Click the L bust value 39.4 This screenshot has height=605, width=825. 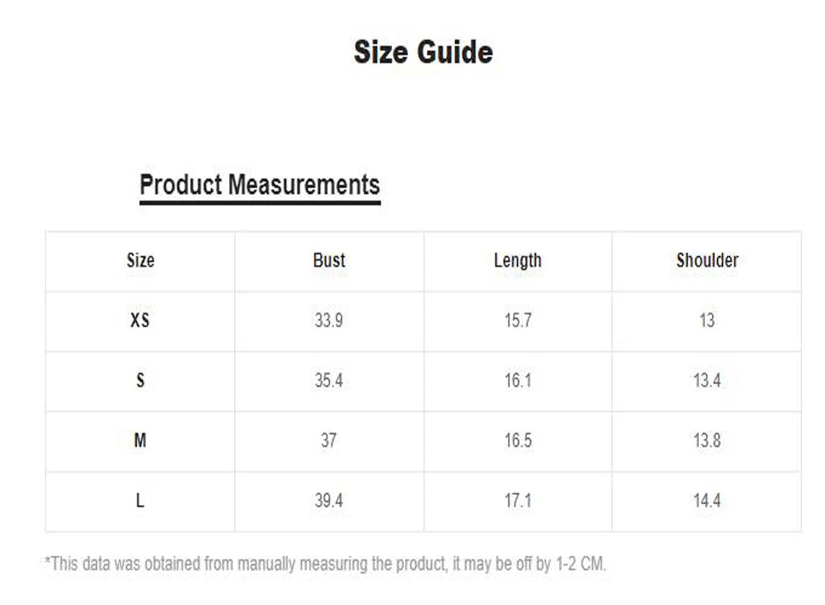329,500
